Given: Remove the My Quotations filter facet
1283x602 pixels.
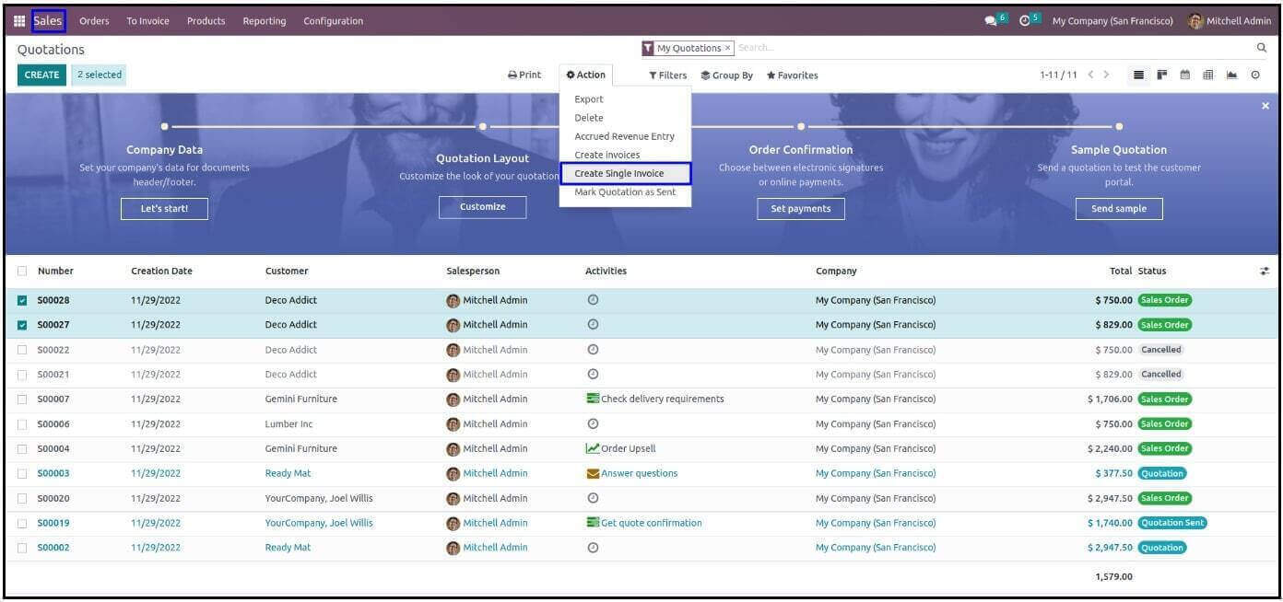Looking at the screenshot, I should [x=727, y=48].
